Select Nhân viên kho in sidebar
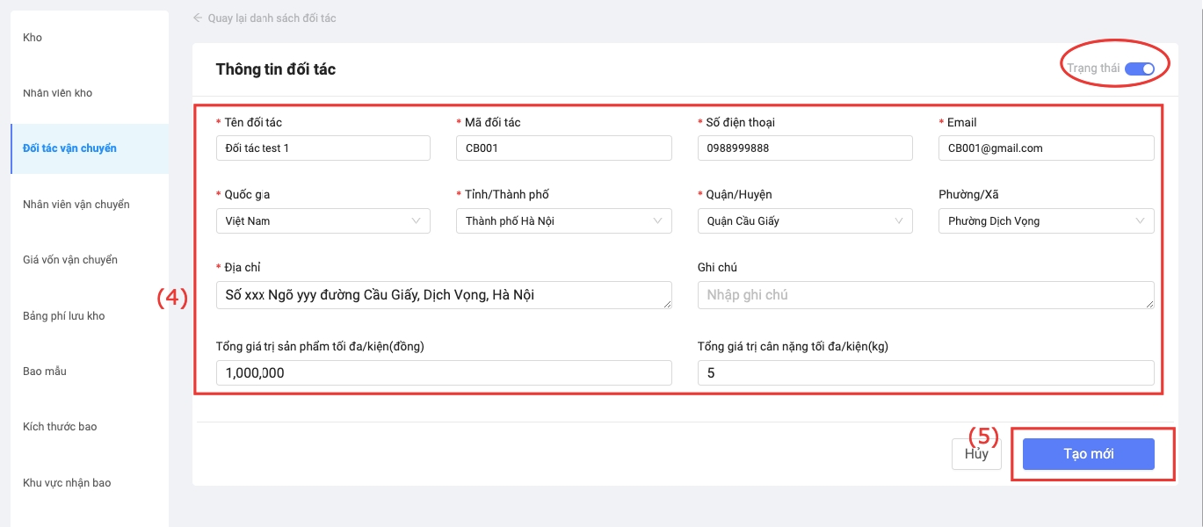 pos(57,93)
